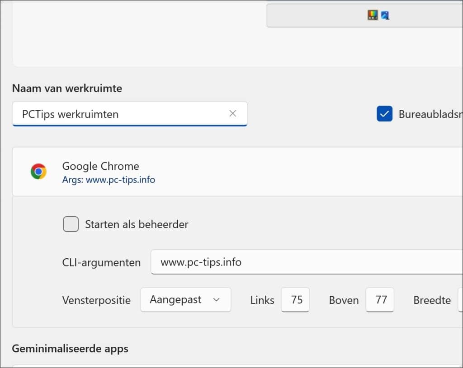463x368 pixels.
Task: Click the Naam van werkruimte text field
Action: (130, 114)
